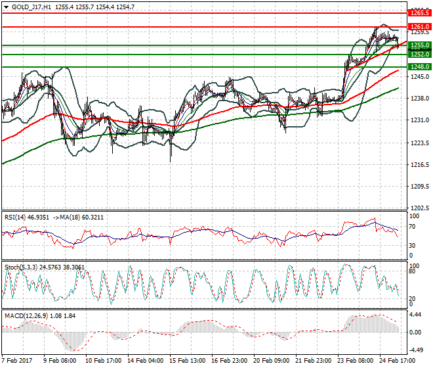
Task: Select the 1231.0 price axis value
Action: (x=420, y=120)
